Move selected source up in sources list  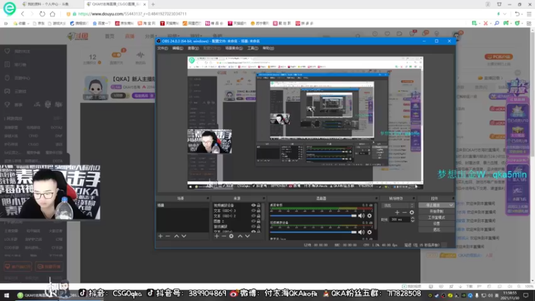[x=240, y=236]
